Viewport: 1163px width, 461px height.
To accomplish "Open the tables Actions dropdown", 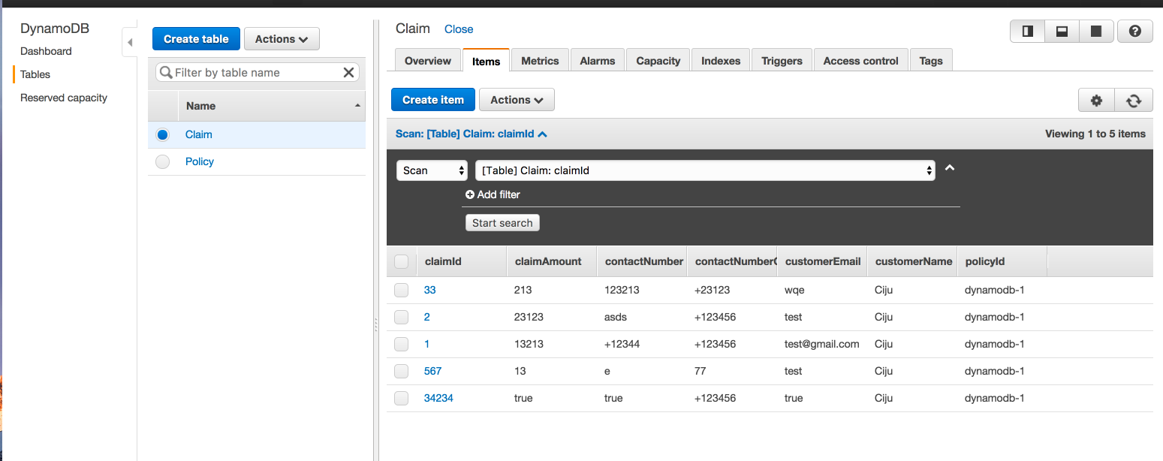I will pyautogui.click(x=282, y=39).
